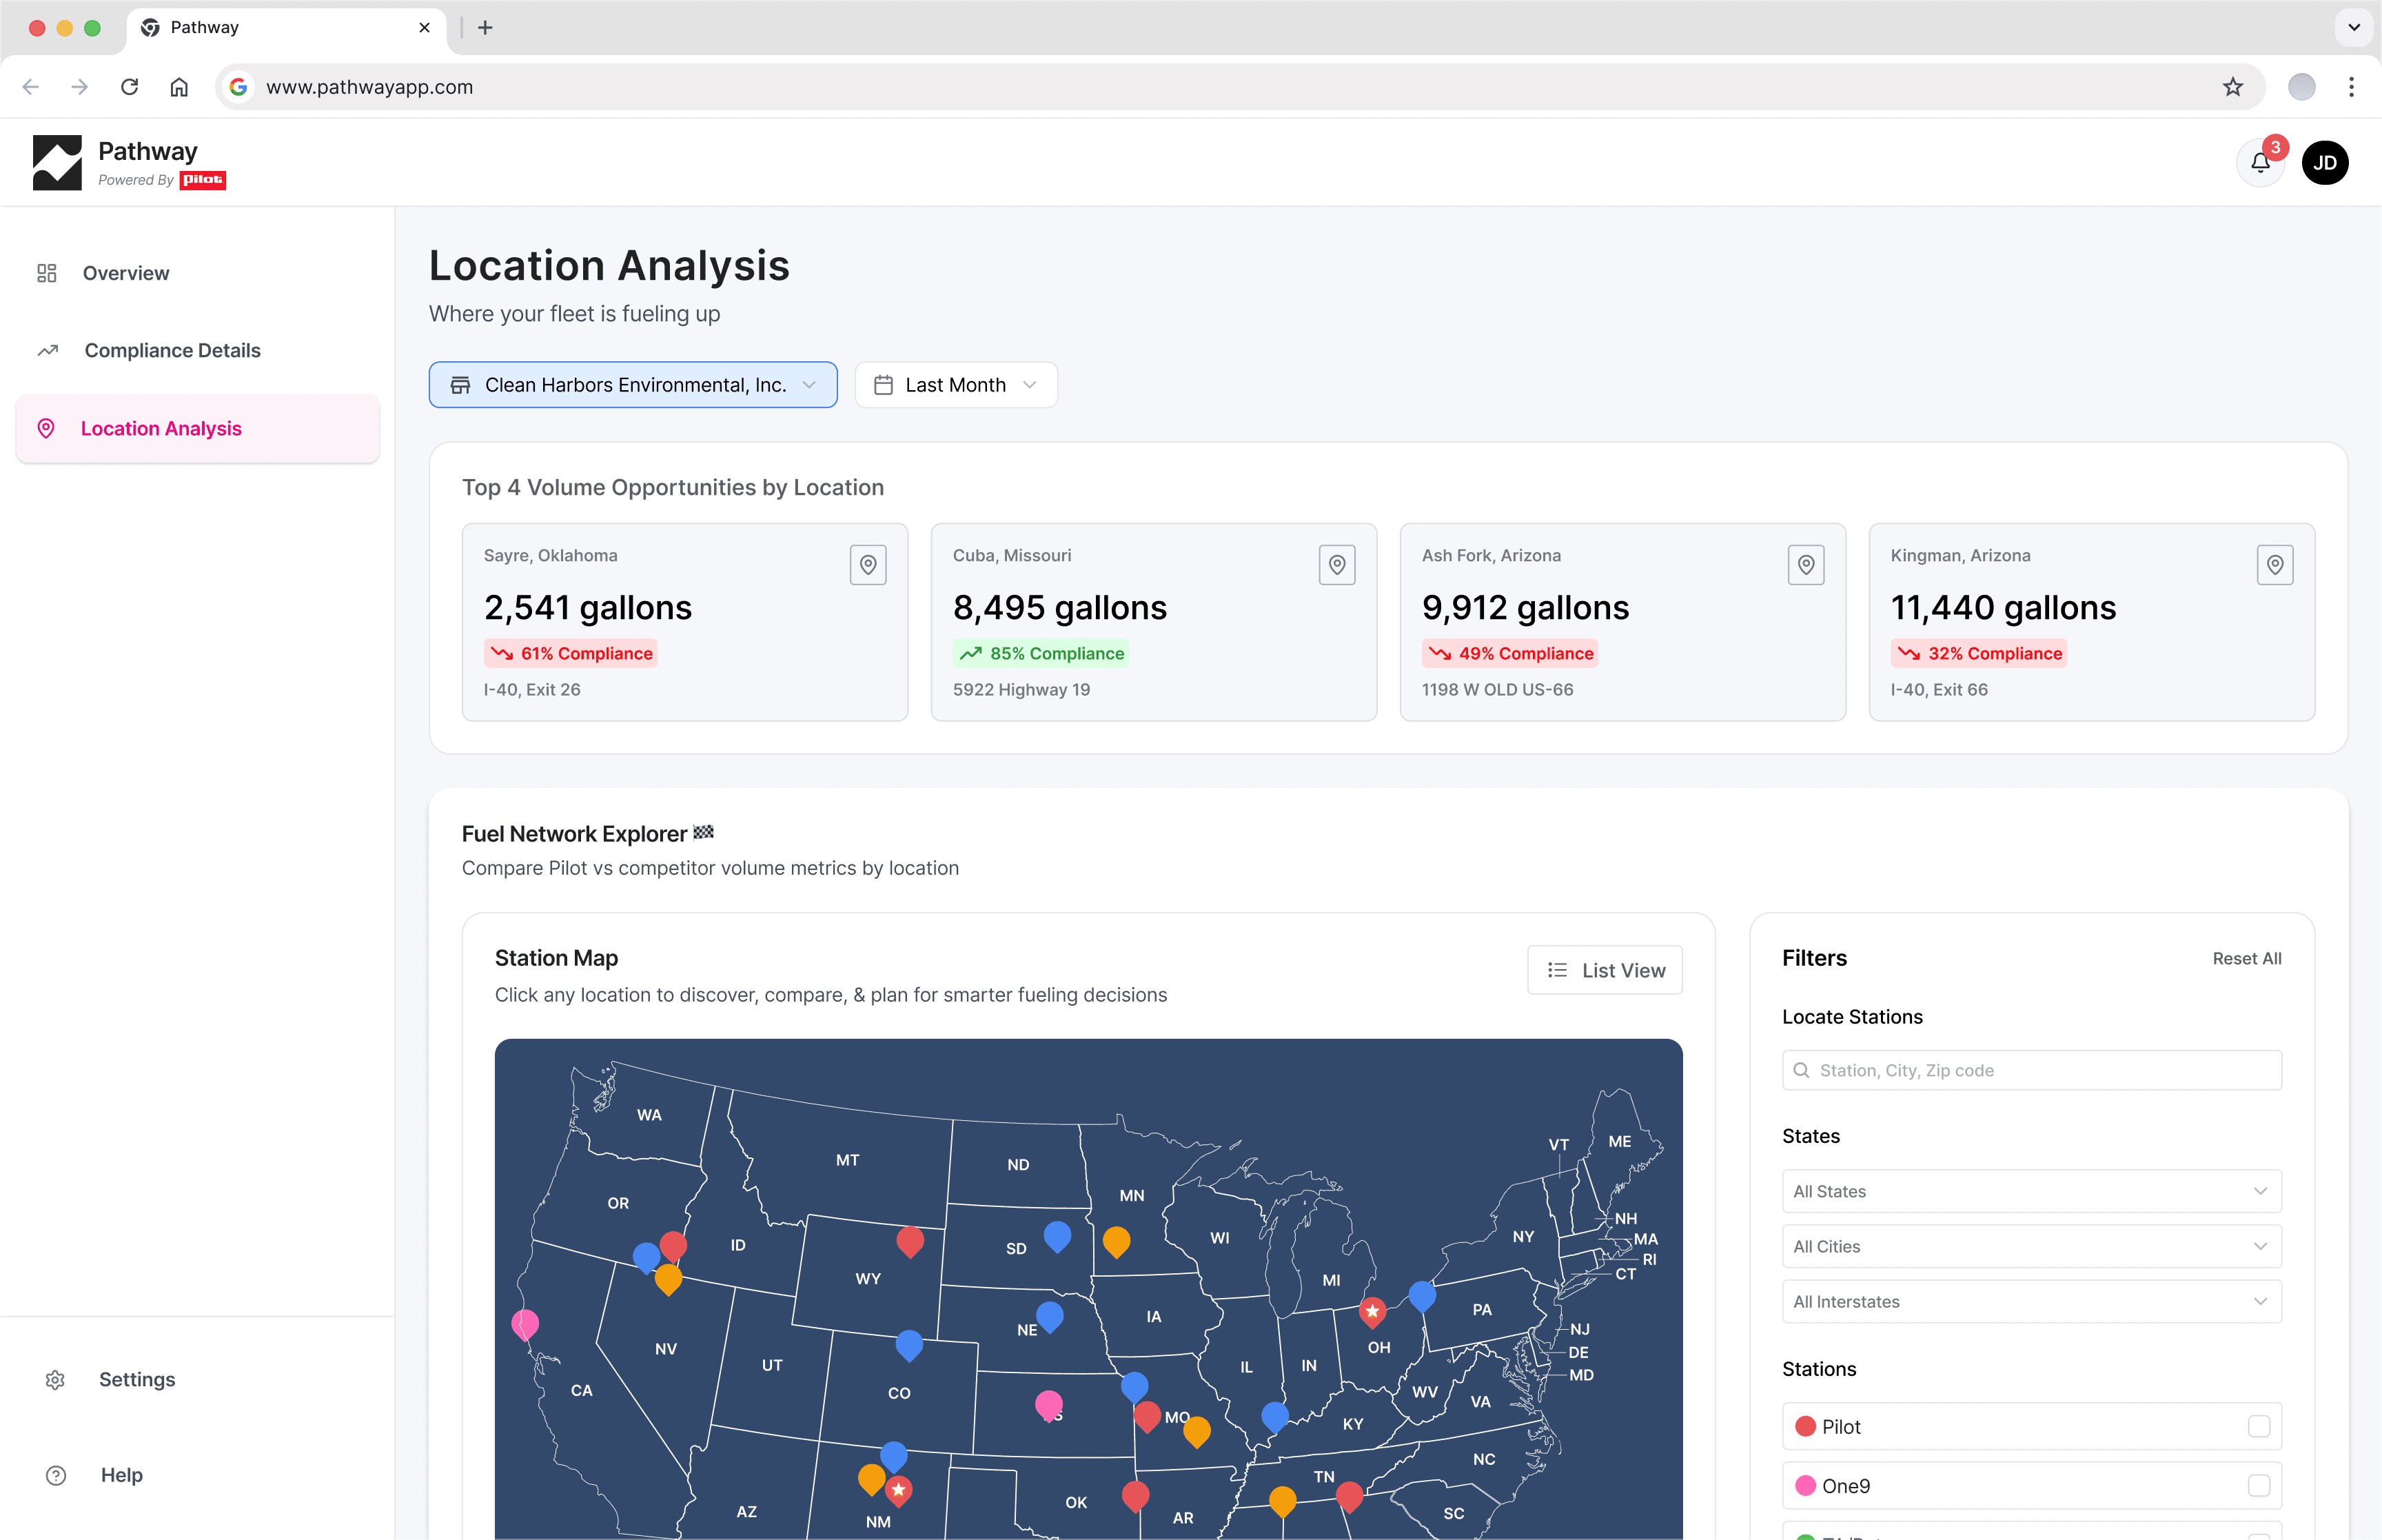The image size is (2382, 1540).
Task: Click the Station, City, Zip code search field
Action: coord(2031,1070)
